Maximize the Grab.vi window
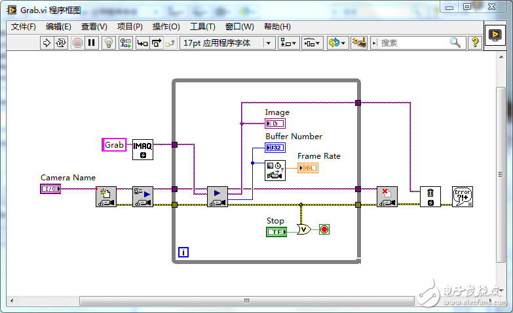Image resolution: width=513 pixels, height=313 pixels. (467, 7)
